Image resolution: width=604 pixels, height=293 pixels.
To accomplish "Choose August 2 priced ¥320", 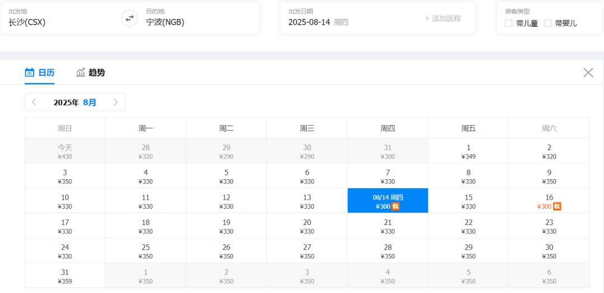I will click(549, 151).
